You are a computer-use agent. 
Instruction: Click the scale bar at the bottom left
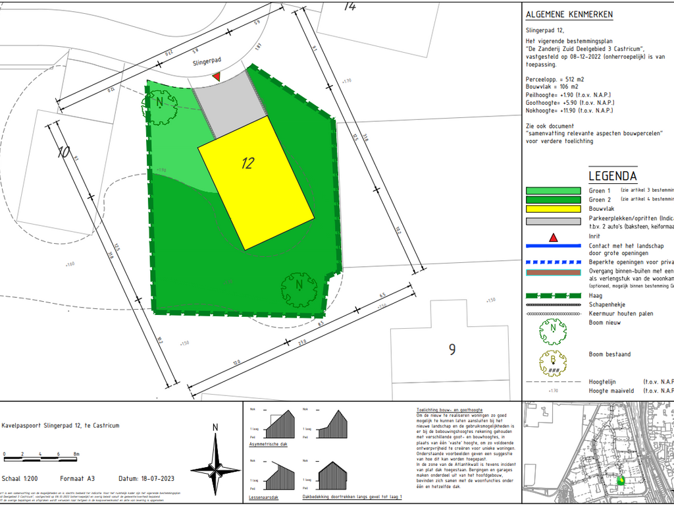point(40,455)
